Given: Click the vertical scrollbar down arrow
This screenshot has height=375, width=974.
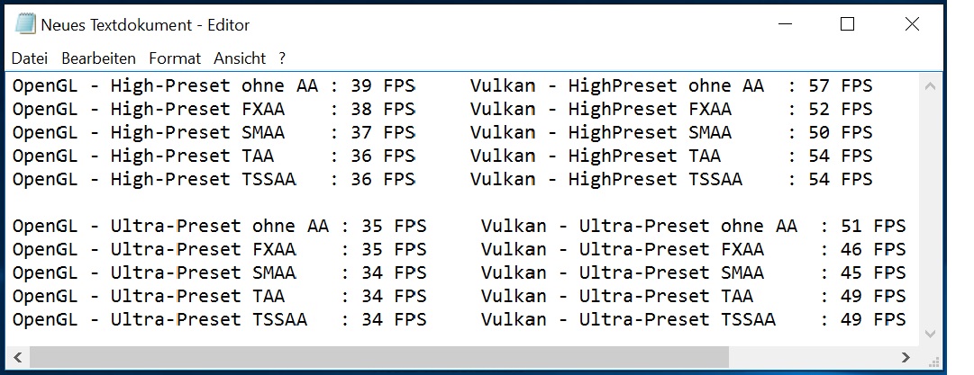Looking at the screenshot, I should click(x=930, y=334).
